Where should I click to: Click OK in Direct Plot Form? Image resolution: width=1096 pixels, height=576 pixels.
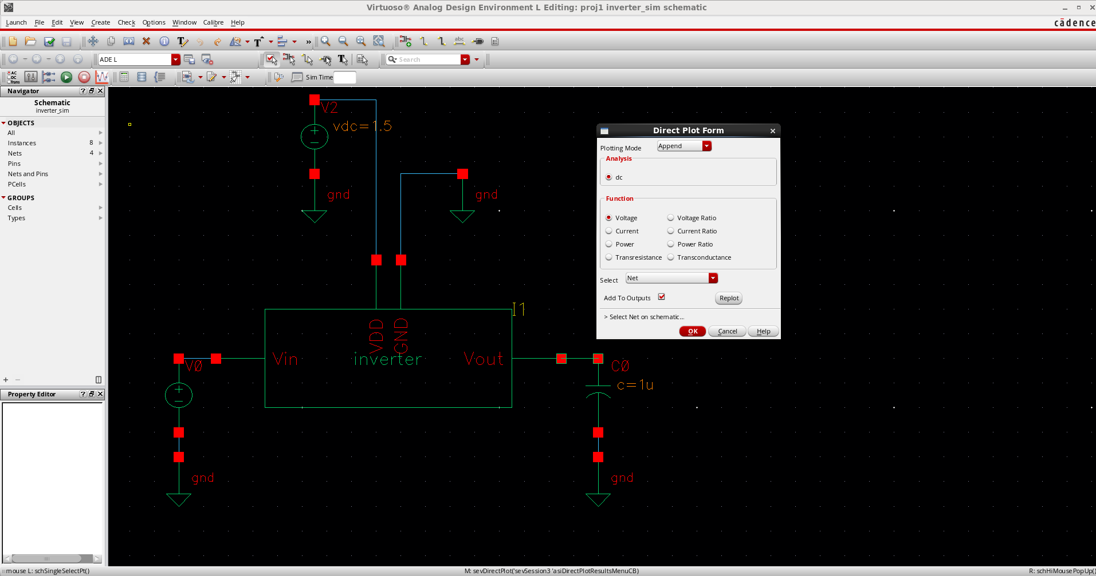[692, 331]
